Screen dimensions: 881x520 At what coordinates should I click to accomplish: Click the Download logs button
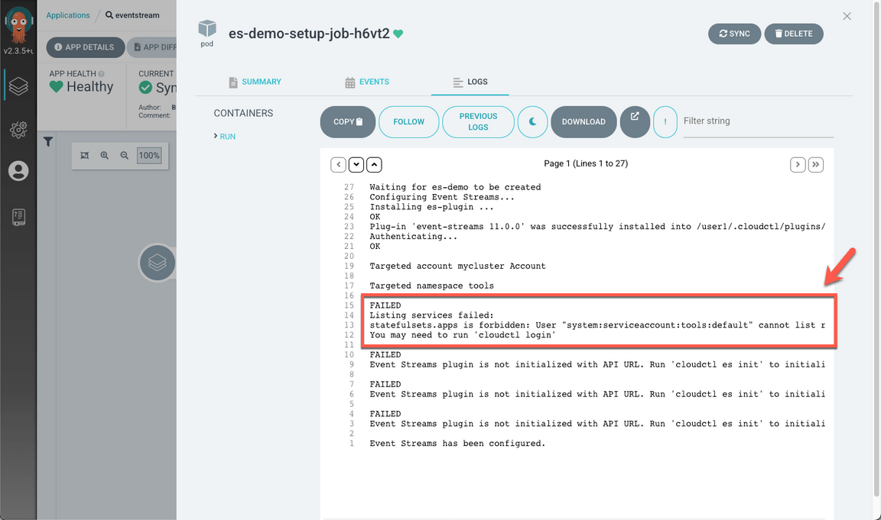tap(584, 121)
